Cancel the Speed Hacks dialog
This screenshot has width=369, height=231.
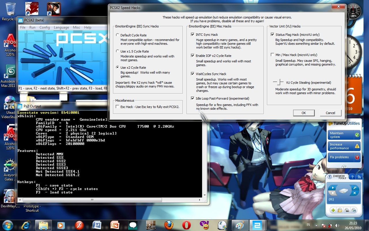pyautogui.click(x=330, y=113)
